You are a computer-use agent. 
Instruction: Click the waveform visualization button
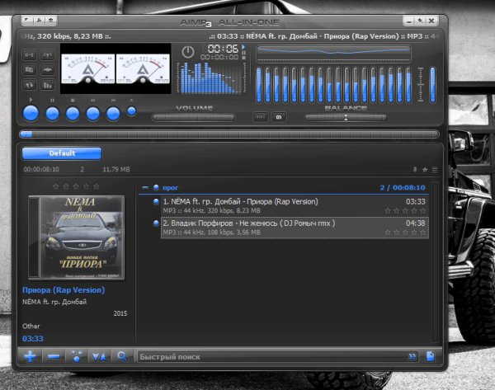[48, 70]
